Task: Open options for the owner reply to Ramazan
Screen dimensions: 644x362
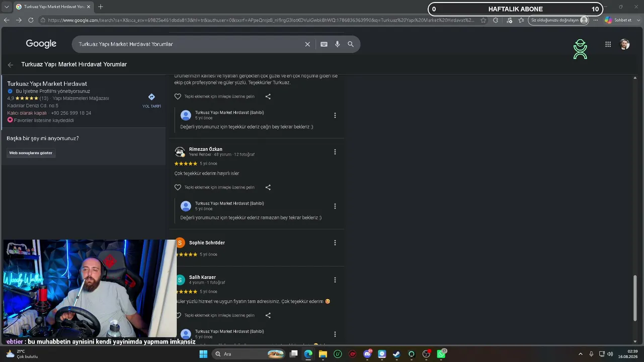Action: click(335, 206)
